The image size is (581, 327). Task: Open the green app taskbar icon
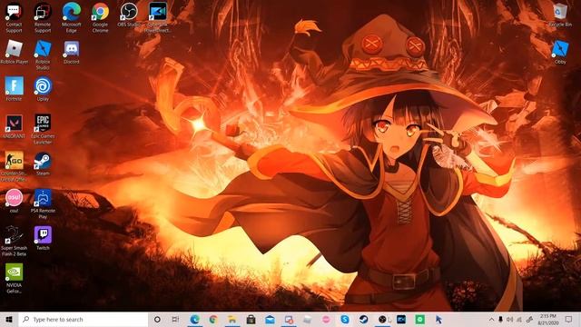pos(419,319)
